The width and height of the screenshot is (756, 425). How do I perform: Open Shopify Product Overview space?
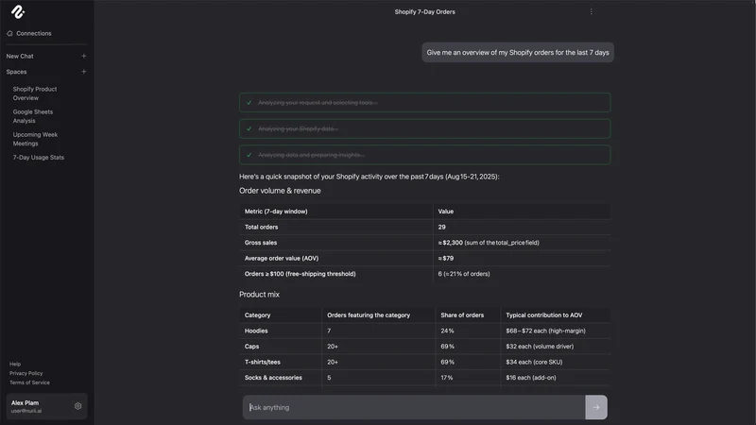[x=35, y=93]
